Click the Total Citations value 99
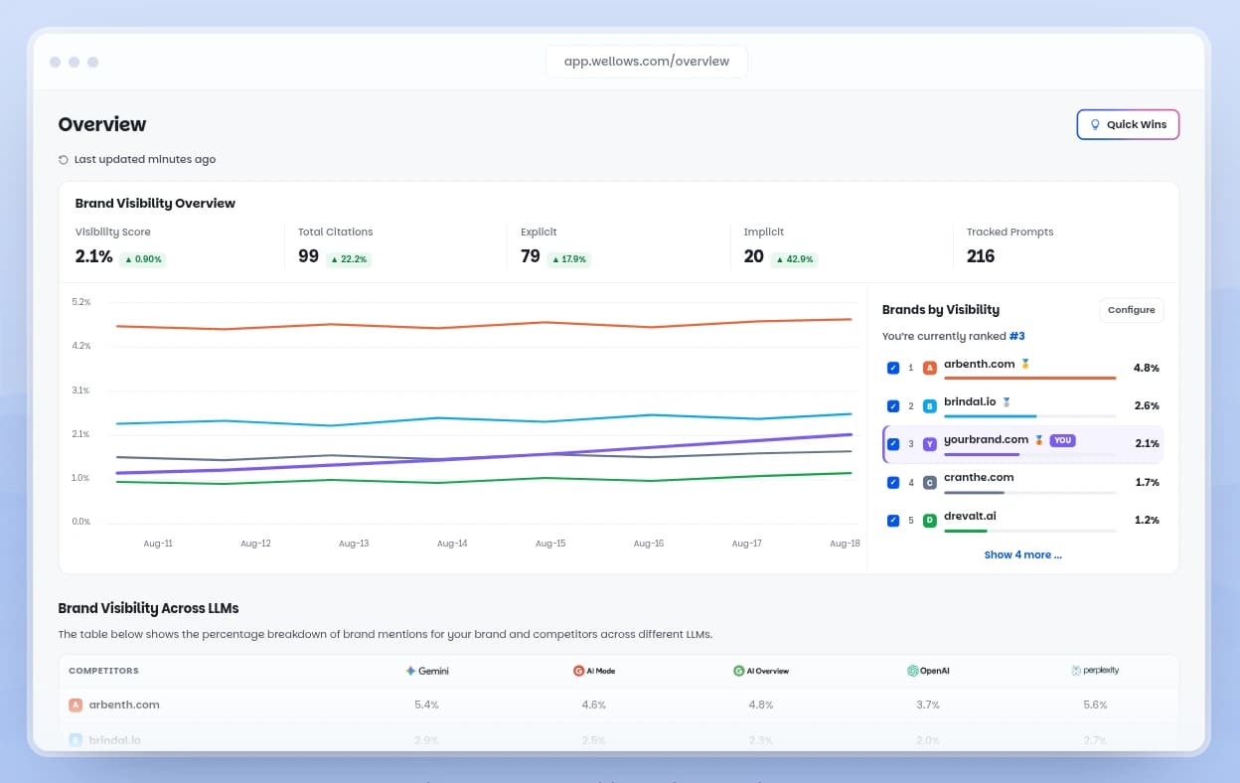Screen dimensions: 1240x783 (308, 256)
